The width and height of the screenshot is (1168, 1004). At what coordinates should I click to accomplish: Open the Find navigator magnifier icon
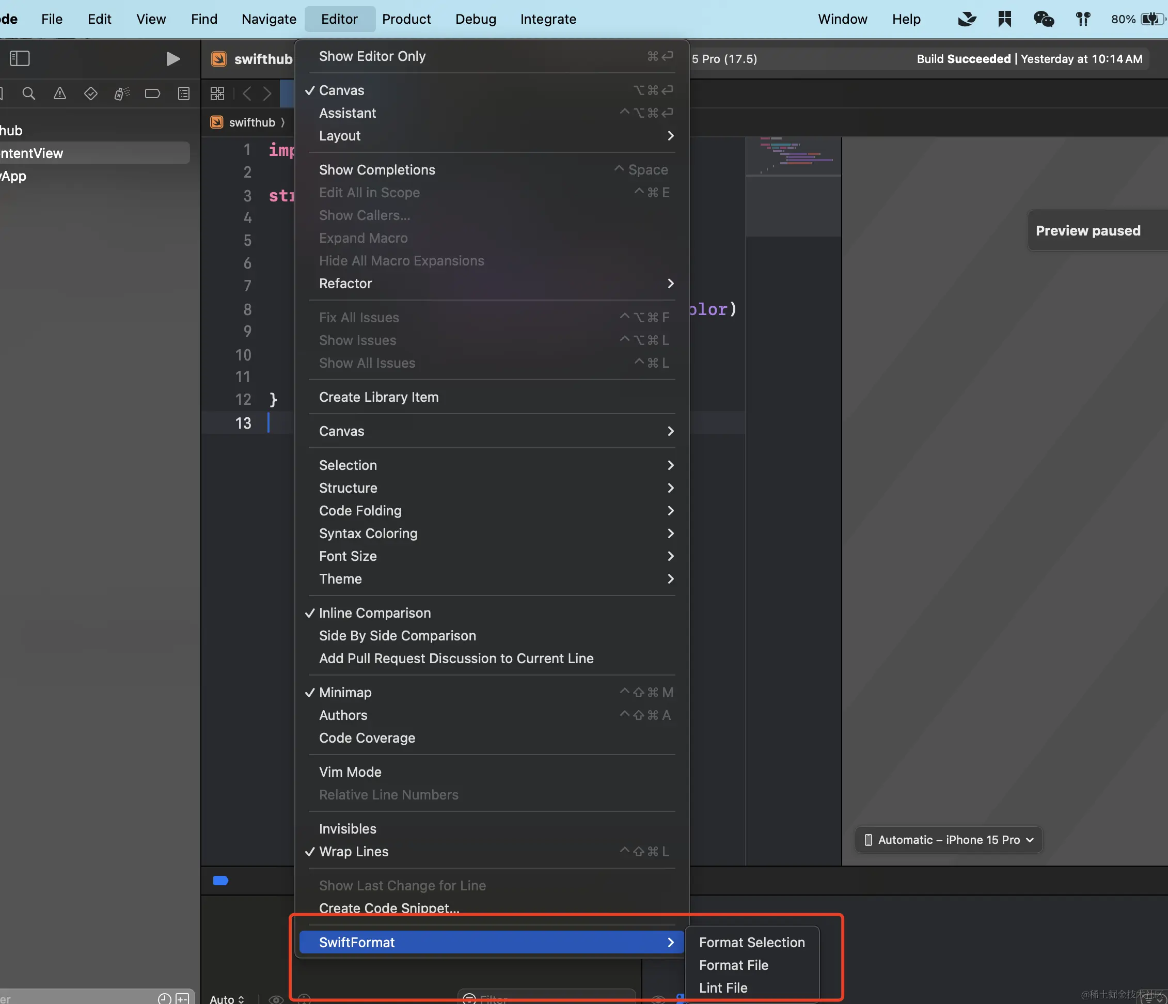(x=29, y=93)
